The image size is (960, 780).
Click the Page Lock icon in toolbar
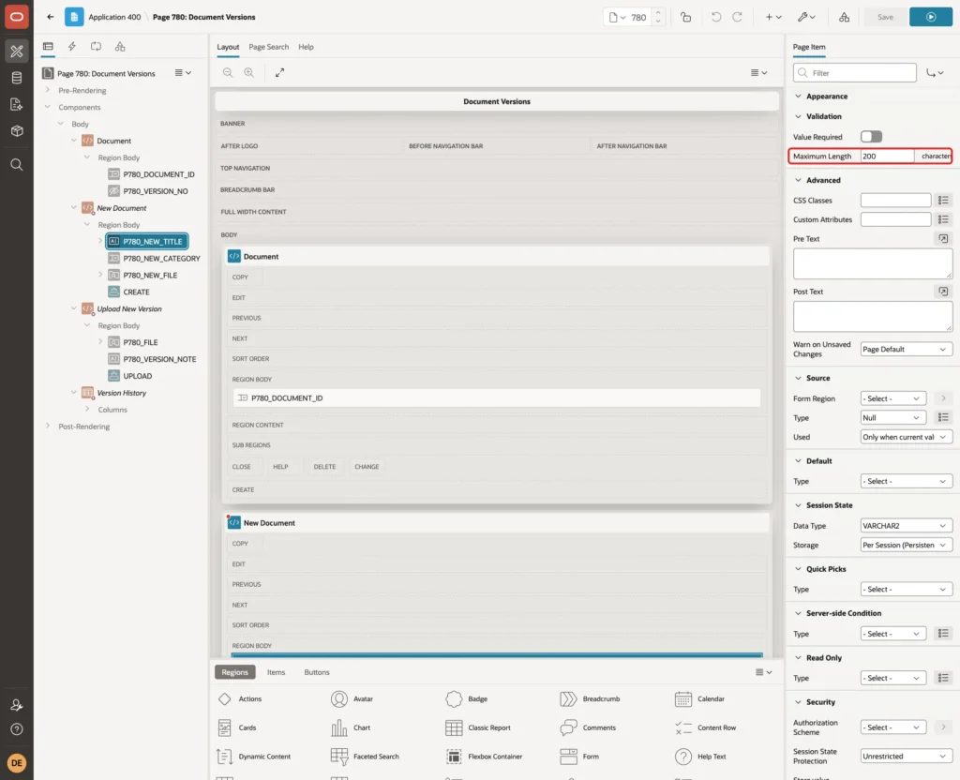pos(685,17)
